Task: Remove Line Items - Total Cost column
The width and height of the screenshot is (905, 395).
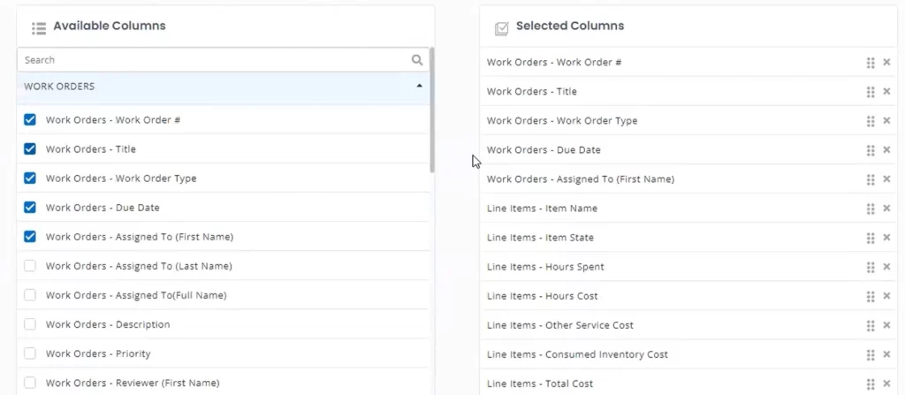Action: point(886,384)
